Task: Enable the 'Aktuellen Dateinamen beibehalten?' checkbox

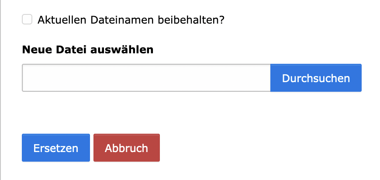Action: pos(28,20)
